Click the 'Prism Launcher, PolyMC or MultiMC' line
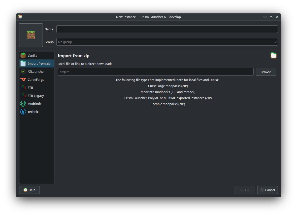This screenshot has width=297, height=216. point(167,98)
